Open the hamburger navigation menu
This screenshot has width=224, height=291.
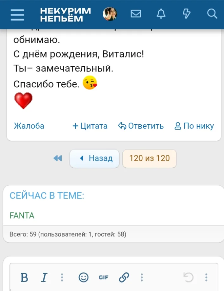17,14
